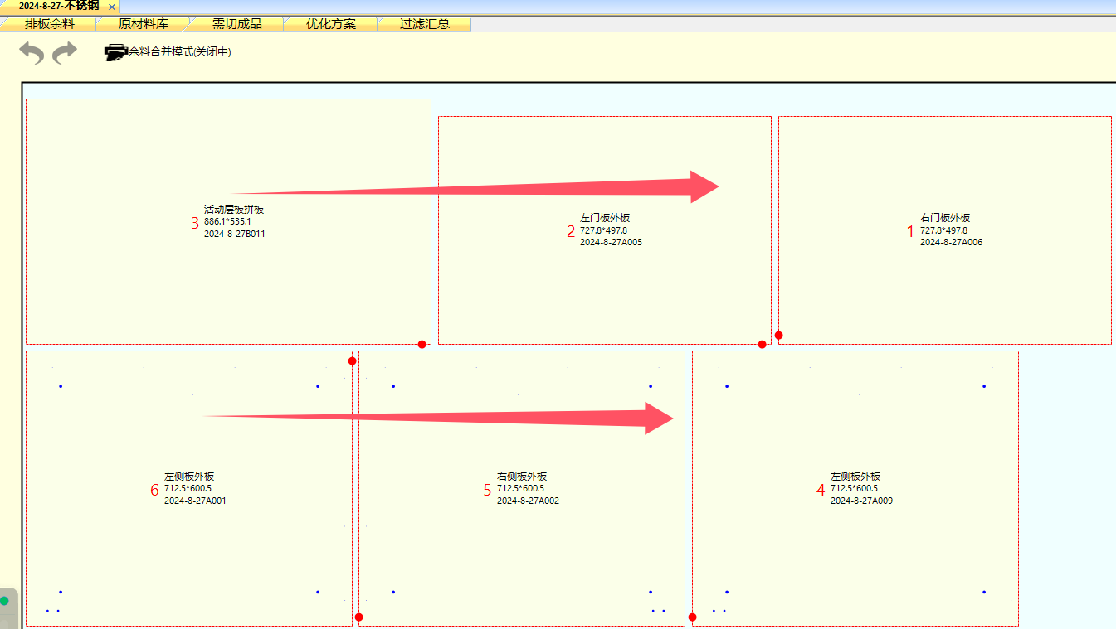The image size is (1116, 629).
Task: Select panel 6 左侧板外板 labeled 2024-8-27A001
Action: (189, 539)
